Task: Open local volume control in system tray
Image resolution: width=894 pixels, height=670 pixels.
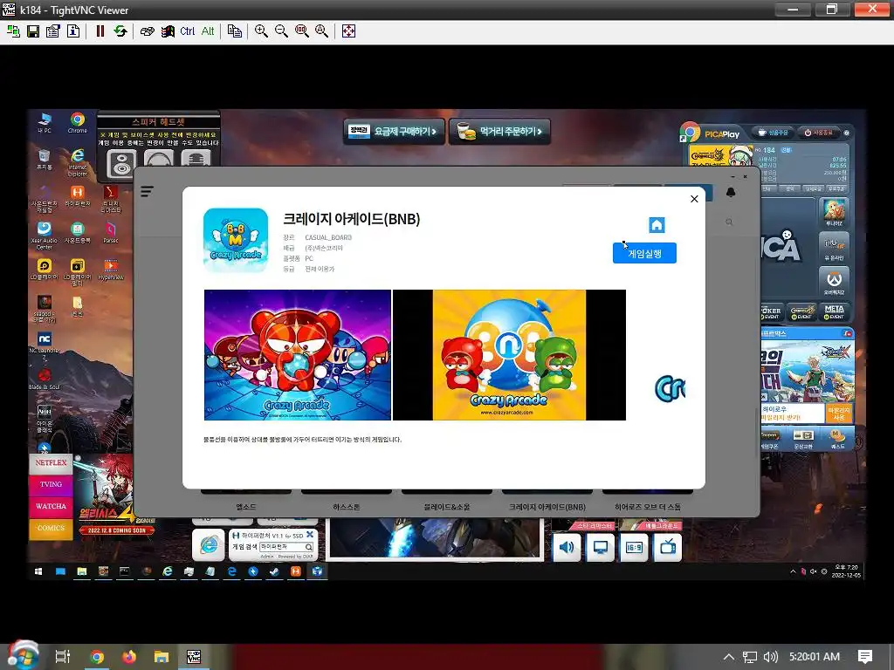Action: tap(770, 657)
